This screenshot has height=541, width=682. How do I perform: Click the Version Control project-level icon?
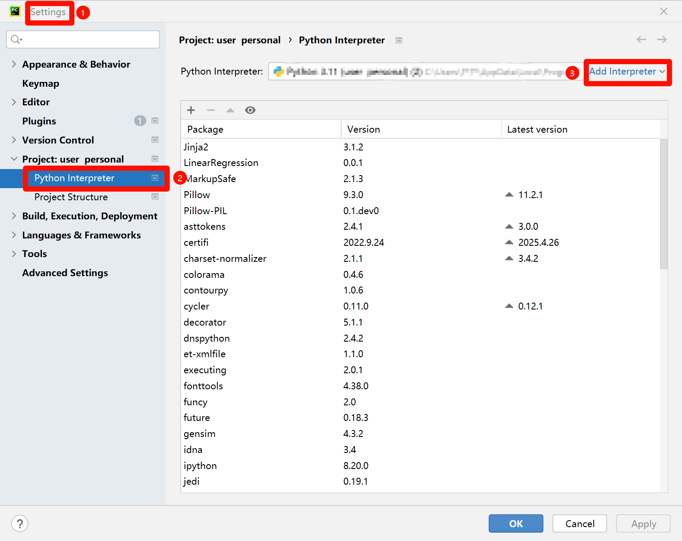(155, 140)
